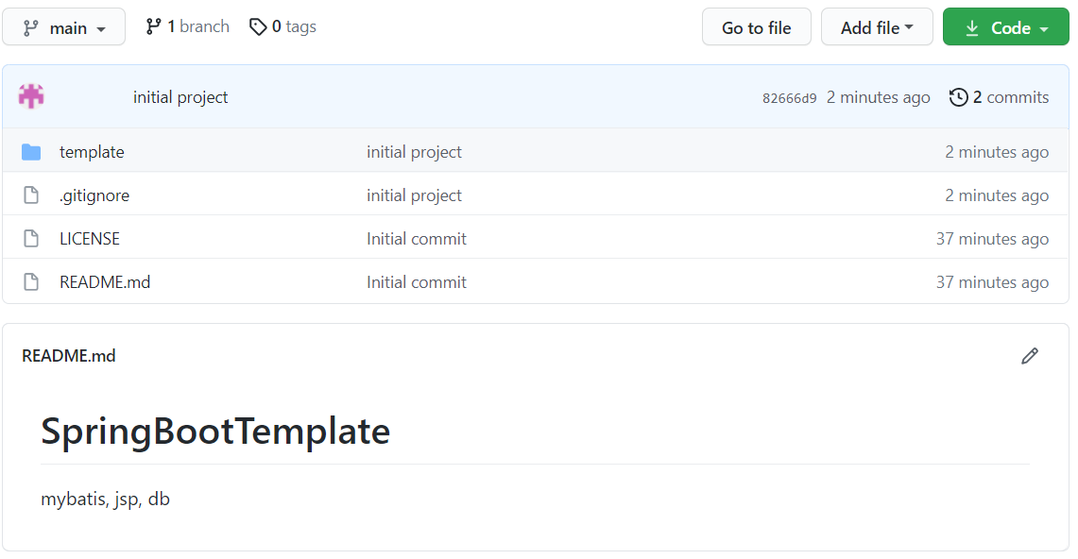Click '2 minutes ago' in .gitignore row
Viewport: 1078px width, 559px height.
[x=996, y=195]
